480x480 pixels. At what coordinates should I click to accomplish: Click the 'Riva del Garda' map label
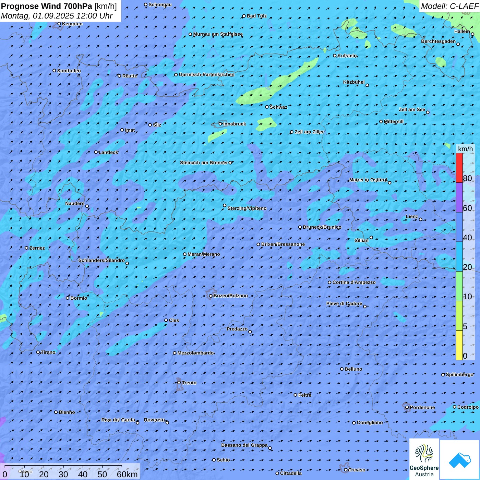coord(118,420)
